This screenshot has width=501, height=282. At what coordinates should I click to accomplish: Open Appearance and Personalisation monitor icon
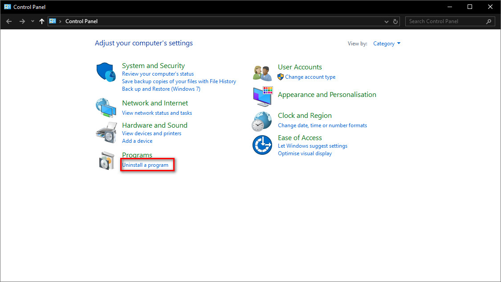pyautogui.click(x=263, y=96)
